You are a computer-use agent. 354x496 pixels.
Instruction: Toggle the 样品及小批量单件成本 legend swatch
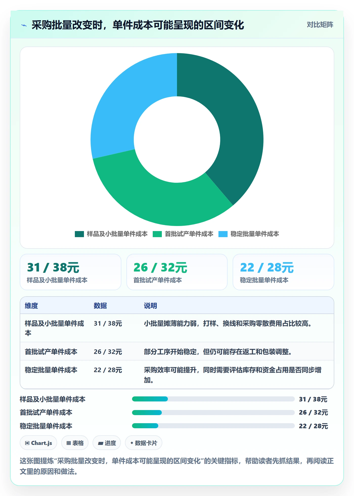79,234
